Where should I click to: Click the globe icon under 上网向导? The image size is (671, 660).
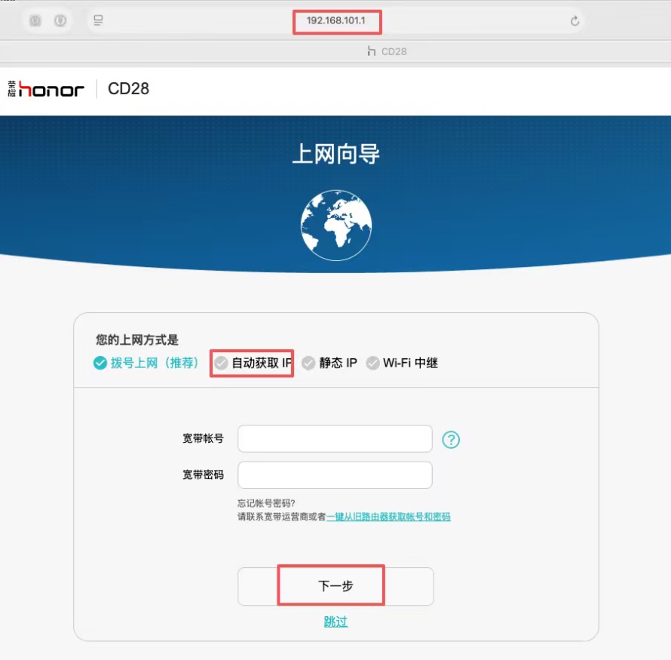pyautogui.click(x=336, y=225)
